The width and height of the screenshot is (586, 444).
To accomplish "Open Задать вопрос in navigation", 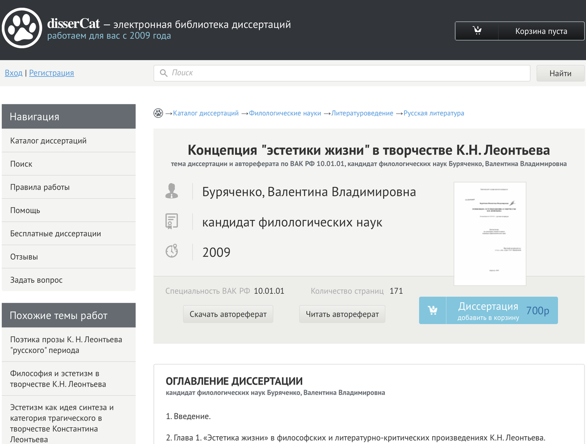I will pos(69,280).
